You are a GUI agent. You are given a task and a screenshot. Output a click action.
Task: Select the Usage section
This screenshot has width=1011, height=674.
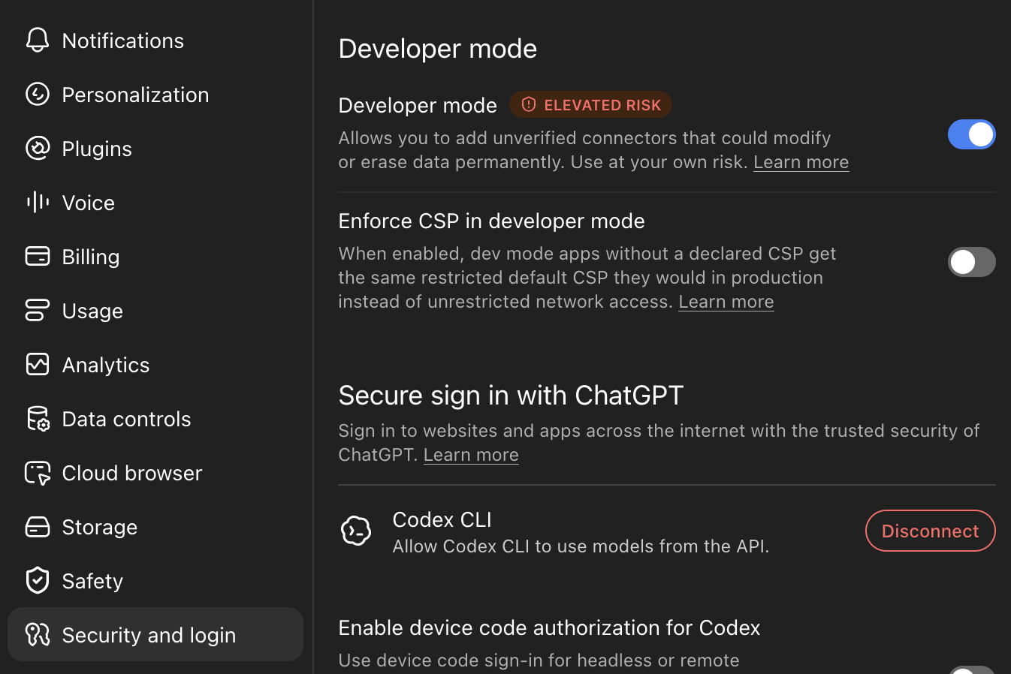(x=155, y=311)
